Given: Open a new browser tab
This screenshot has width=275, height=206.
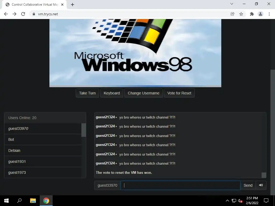Looking at the screenshot, I should click(73, 5).
